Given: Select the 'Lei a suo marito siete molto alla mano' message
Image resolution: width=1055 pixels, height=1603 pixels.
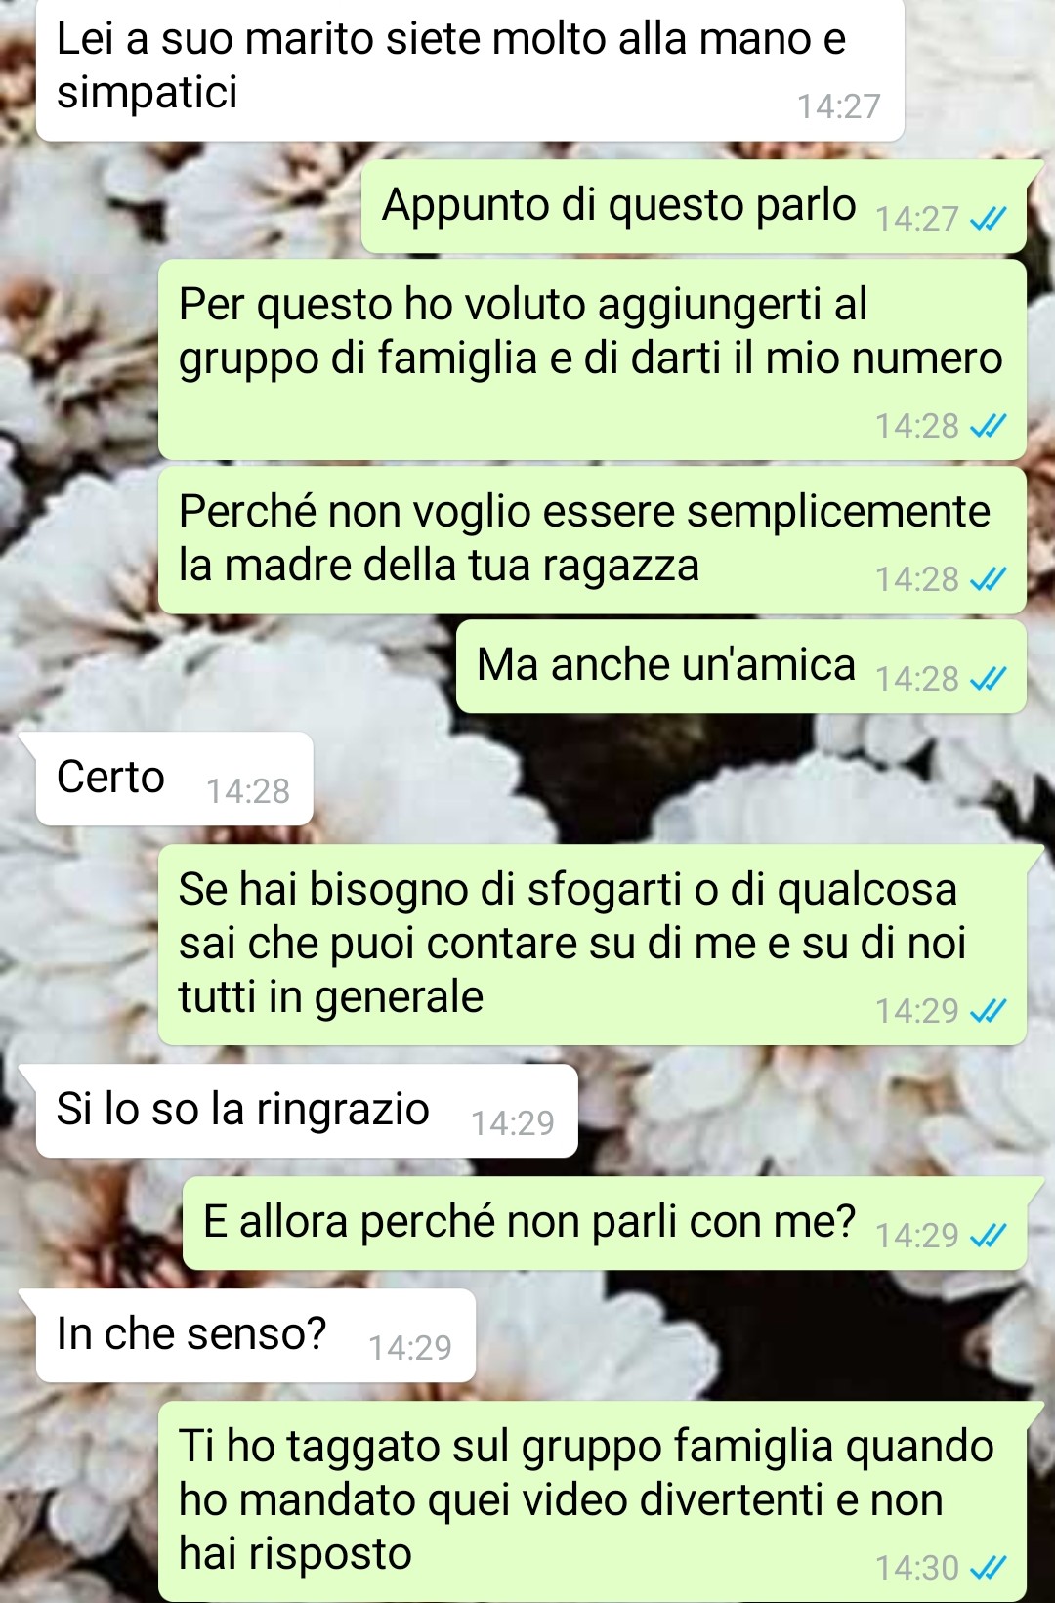Looking at the screenshot, I should (x=470, y=68).
